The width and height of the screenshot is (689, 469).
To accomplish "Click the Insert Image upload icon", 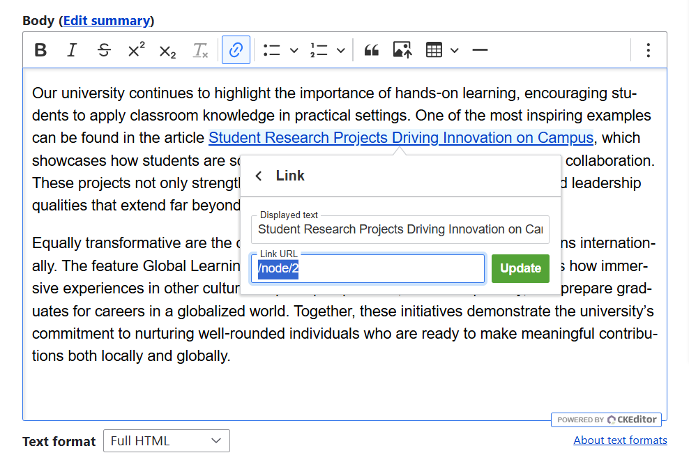I will coord(402,49).
